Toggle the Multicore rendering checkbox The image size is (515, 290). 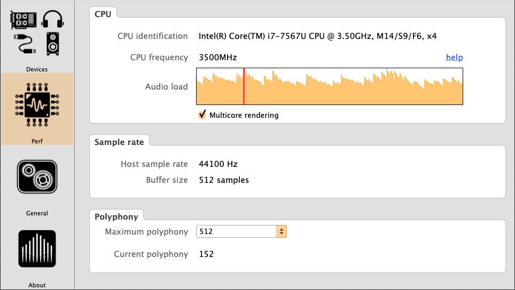click(x=202, y=115)
